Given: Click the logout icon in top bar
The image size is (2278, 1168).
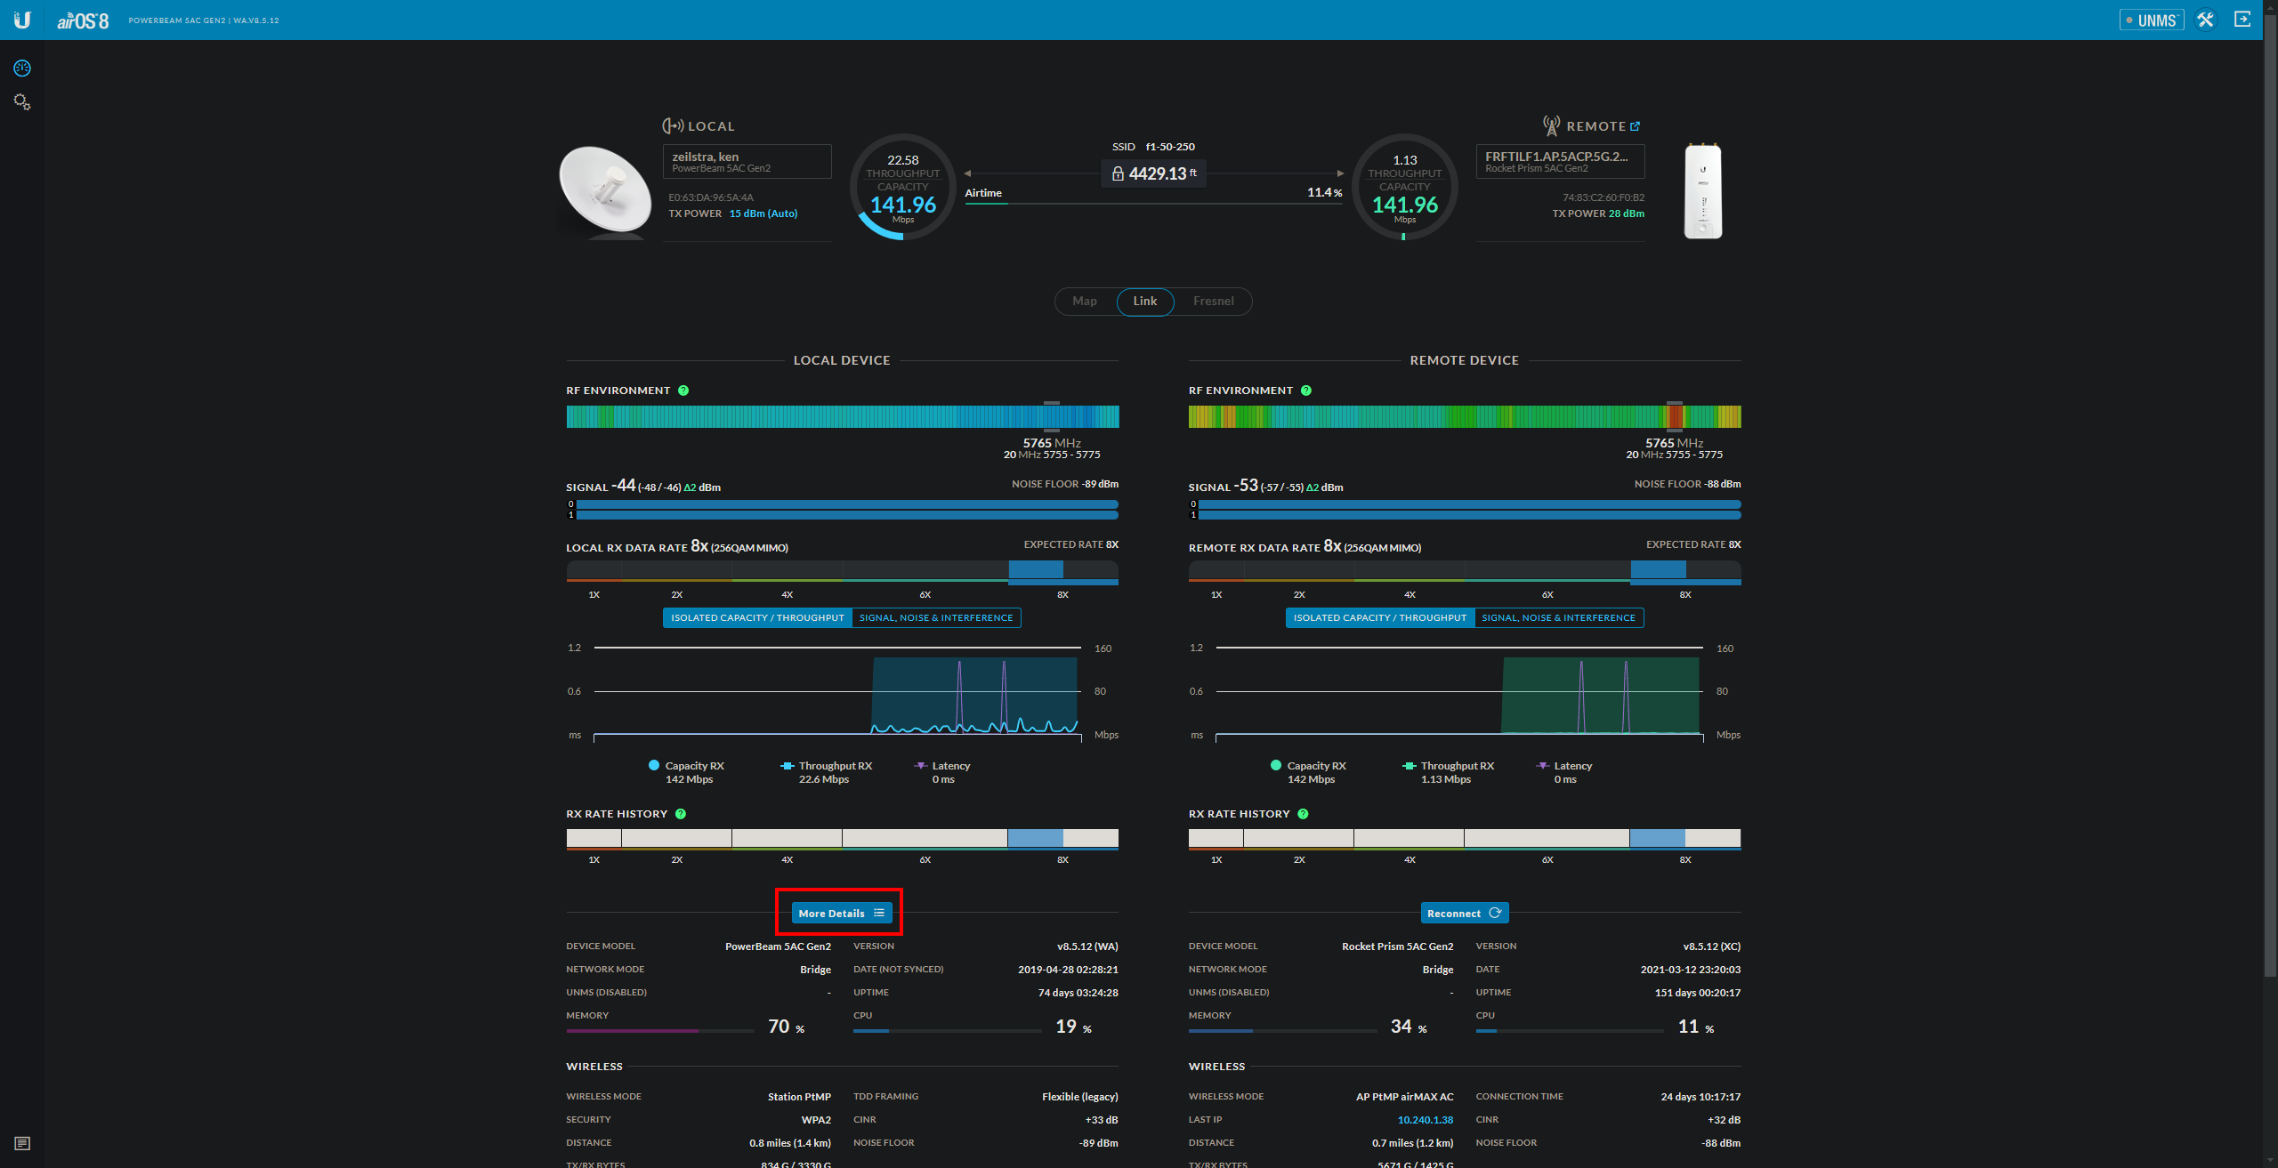Looking at the screenshot, I should click(x=2242, y=20).
